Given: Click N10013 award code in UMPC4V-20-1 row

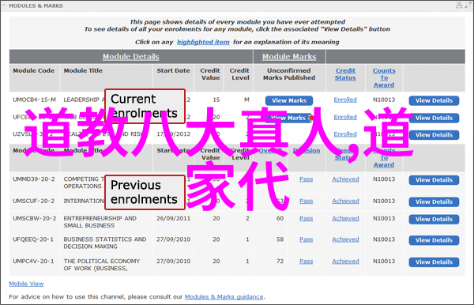Looking at the screenshot, I should [x=384, y=262].
